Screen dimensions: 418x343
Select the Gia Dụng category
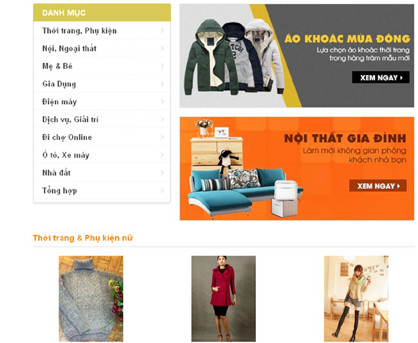click(102, 84)
